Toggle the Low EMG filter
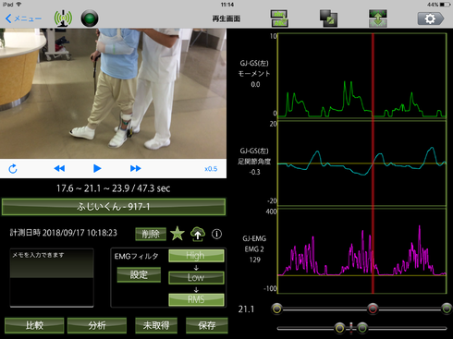This screenshot has width=453, height=339. click(196, 277)
